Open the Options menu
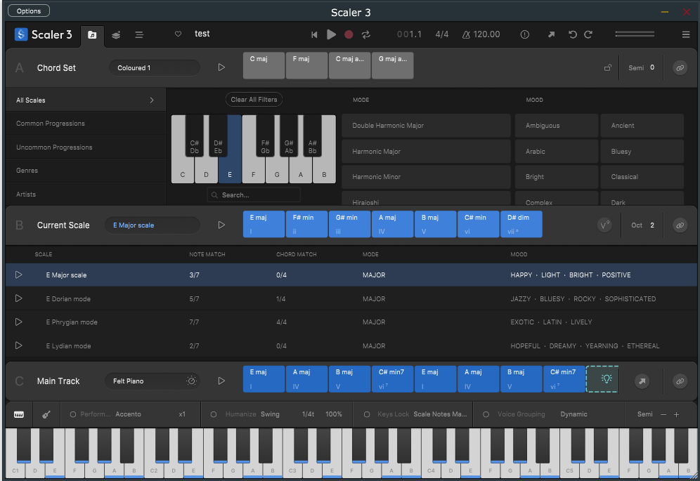 point(29,11)
